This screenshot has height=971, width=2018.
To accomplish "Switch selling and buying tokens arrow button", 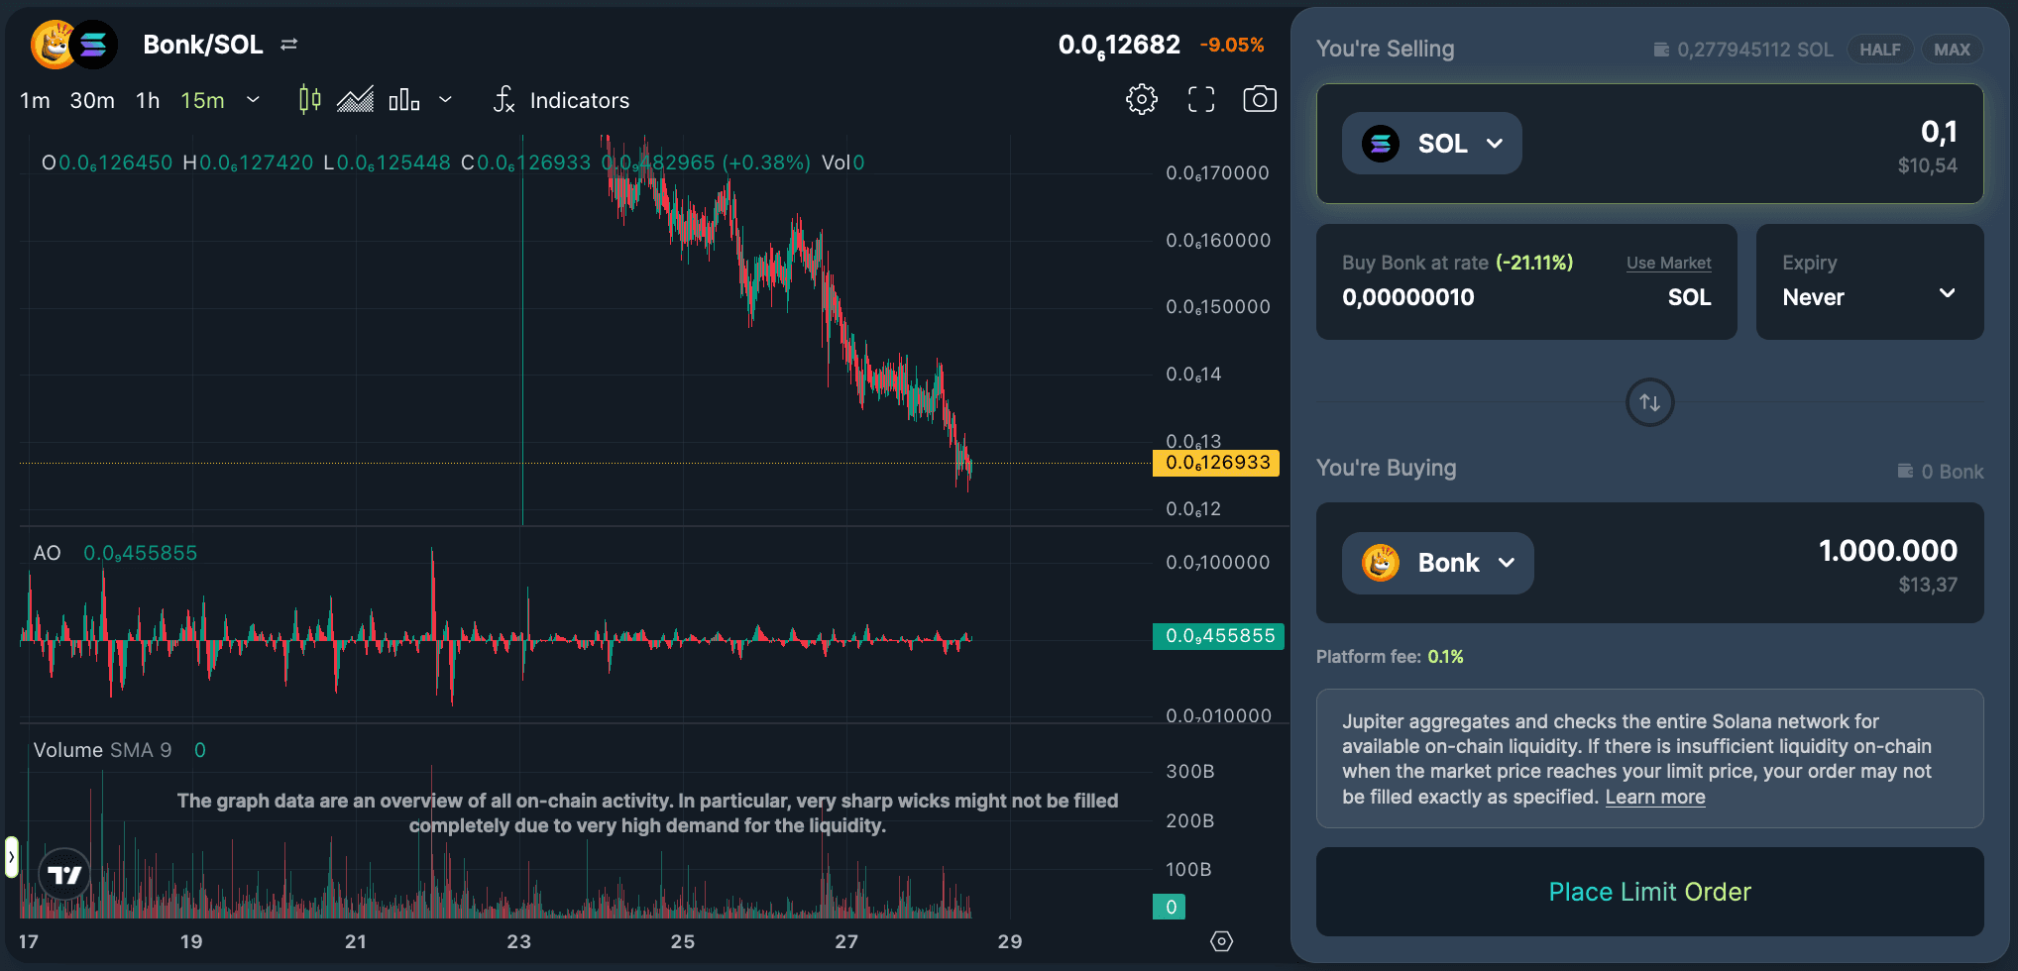I will coord(1650,402).
